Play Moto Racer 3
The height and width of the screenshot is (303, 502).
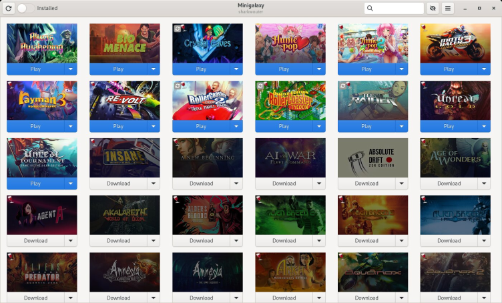point(449,69)
